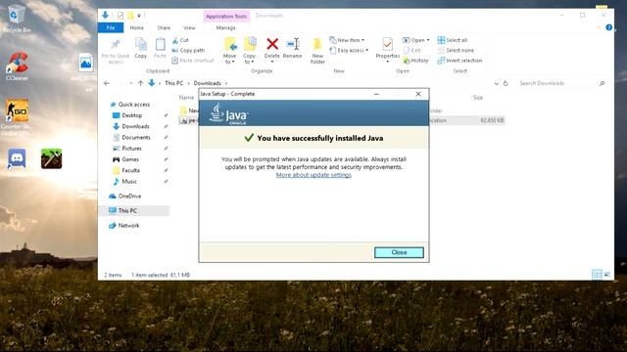
Task: Switch to the Home ribbon tab
Action: coord(136,27)
